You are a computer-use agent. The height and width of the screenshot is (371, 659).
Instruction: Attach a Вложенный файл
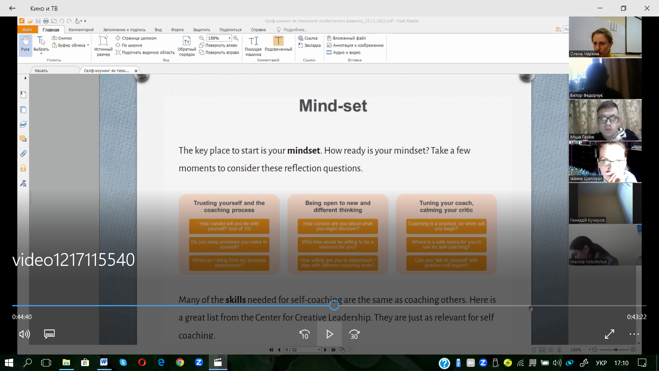click(346, 38)
